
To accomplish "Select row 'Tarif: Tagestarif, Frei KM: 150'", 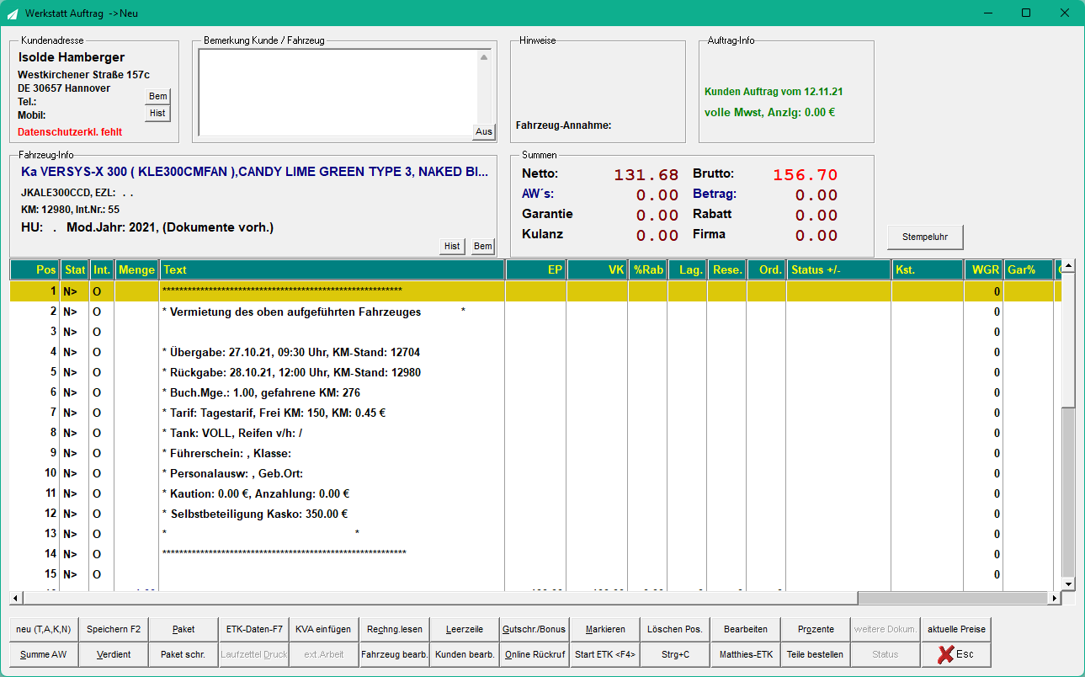I will (535, 413).
